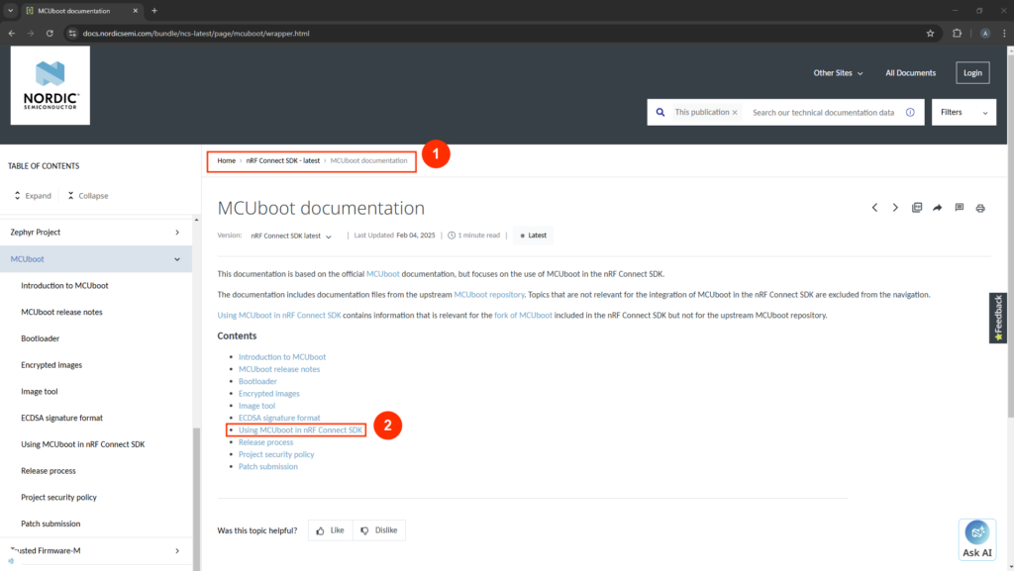Open ECDSA signature format contents link
The height and width of the screenshot is (571, 1014).
tap(279, 418)
